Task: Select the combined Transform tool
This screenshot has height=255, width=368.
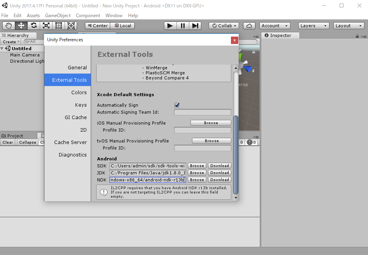Action: pyautogui.click(x=71, y=26)
